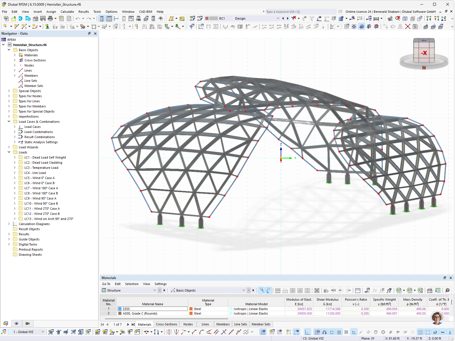Open the Selection menu in Materials panel
Viewport: 455px width, 341px height.
pyautogui.click(x=132, y=284)
